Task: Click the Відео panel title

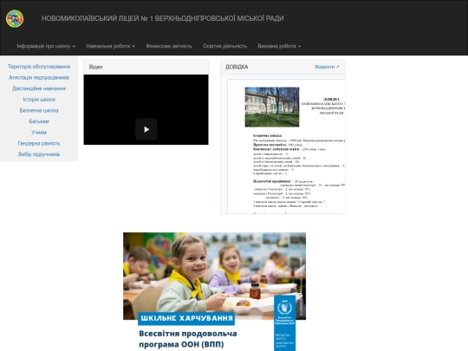Action: click(x=96, y=67)
